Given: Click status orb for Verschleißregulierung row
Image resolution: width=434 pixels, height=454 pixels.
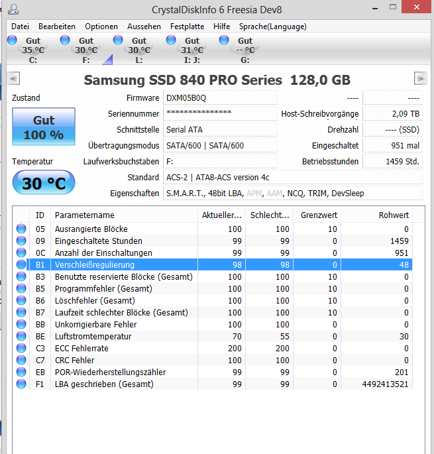Looking at the screenshot, I should coord(21,264).
